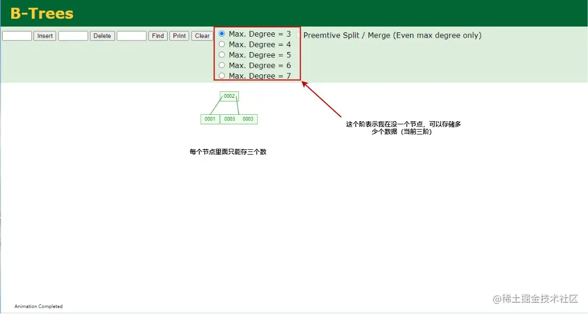Select the Max. Degree = 3 radio button
This screenshot has height=314, width=588.
[221, 33]
